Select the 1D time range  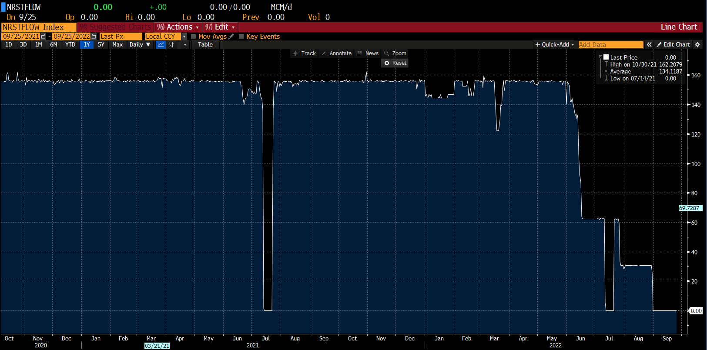(x=9, y=45)
